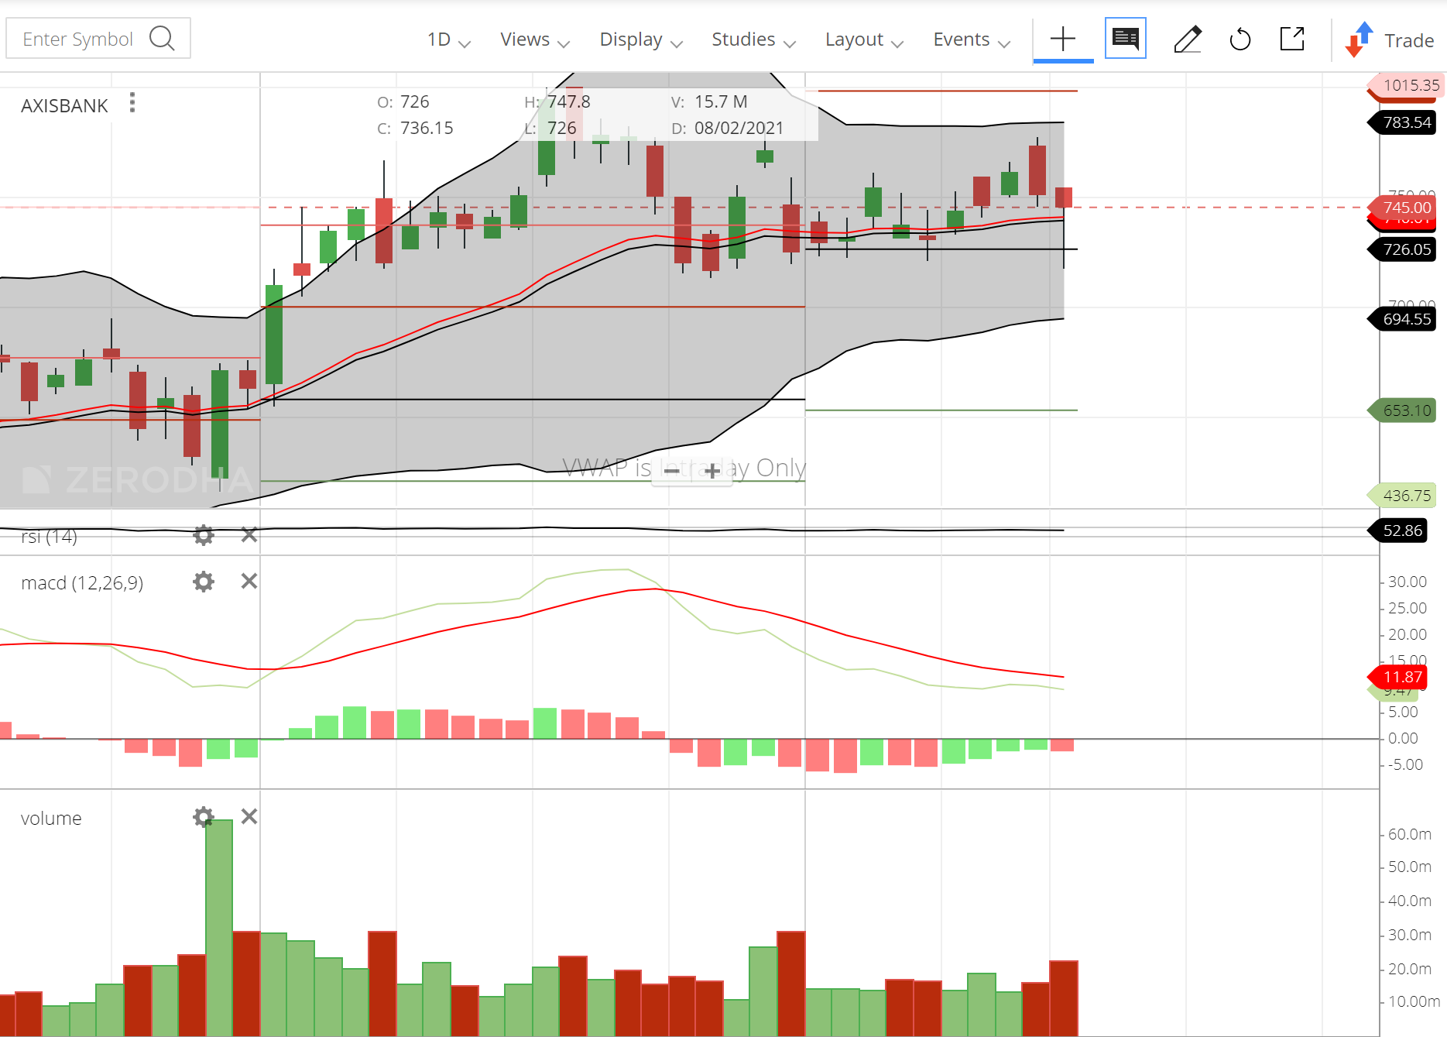Image resolution: width=1447 pixels, height=1037 pixels.
Task: Open the Events dropdown menu
Action: [x=972, y=39]
